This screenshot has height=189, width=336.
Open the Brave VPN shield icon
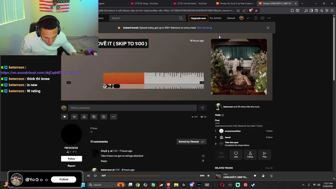[x=327, y=10]
